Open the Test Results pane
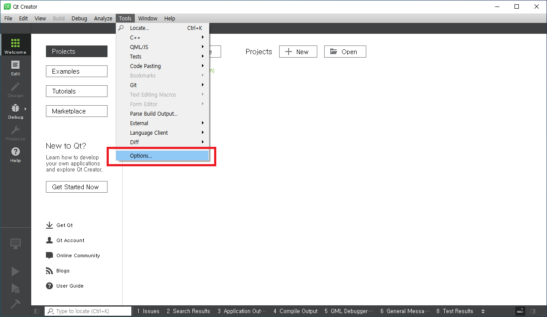This screenshot has width=547, height=317. pos(455,311)
